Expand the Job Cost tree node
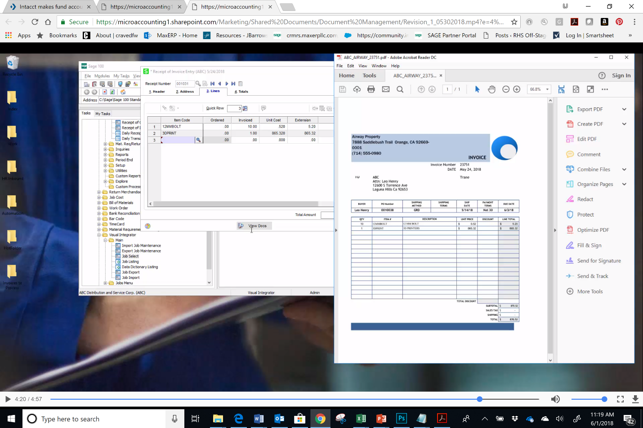 pyautogui.click(x=99, y=198)
